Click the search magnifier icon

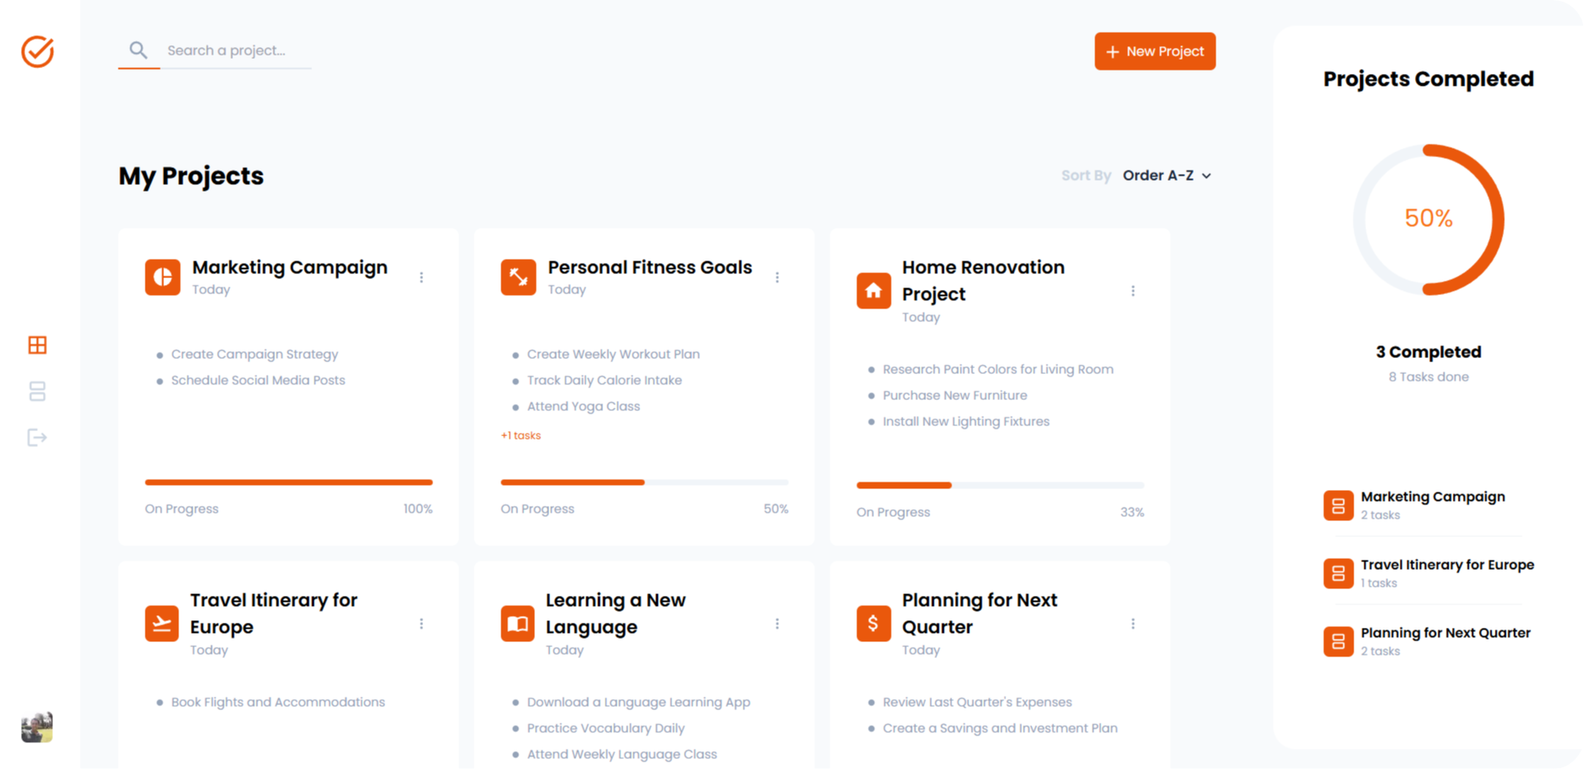(138, 50)
